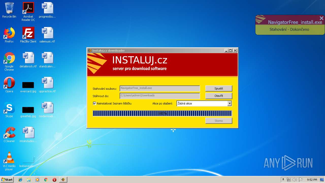Click the 9:52 PM clock
This screenshot has height=183, width=325.
tap(312, 180)
